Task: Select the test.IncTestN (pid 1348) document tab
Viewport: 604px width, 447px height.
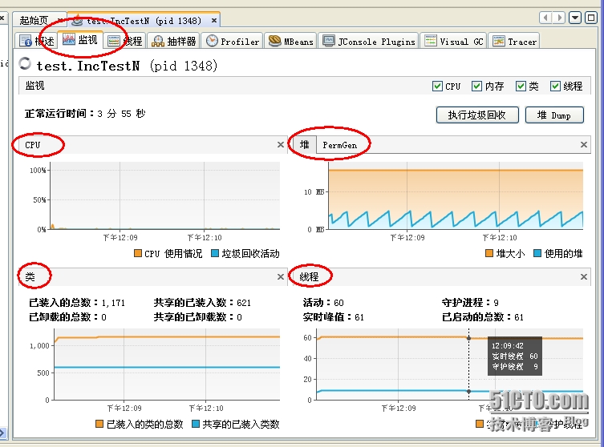Action: 144,20
